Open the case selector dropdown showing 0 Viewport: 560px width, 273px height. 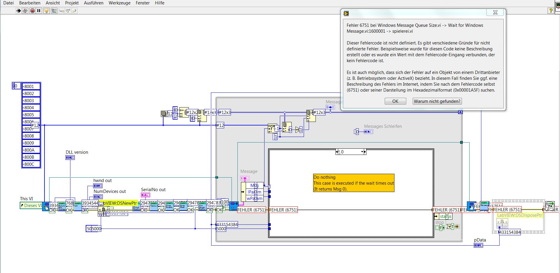[x=362, y=152]
